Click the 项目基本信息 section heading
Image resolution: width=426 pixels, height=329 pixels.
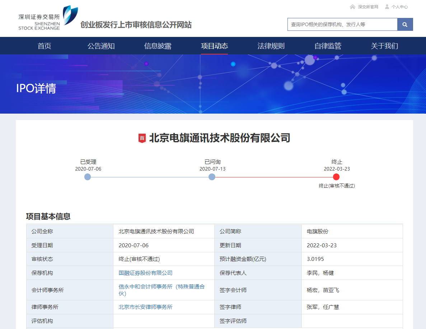click(x=48, y=216)
